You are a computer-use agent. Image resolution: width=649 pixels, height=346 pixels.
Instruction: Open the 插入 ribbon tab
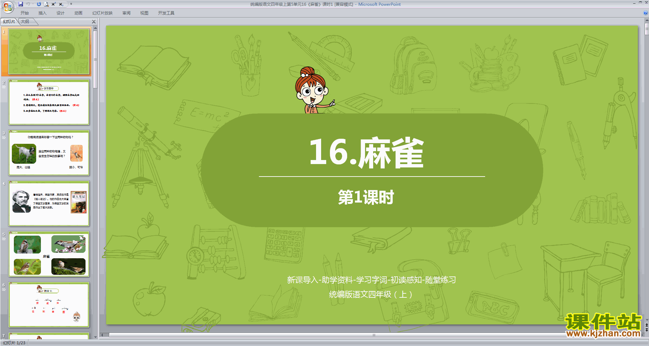tap(43, 13)
